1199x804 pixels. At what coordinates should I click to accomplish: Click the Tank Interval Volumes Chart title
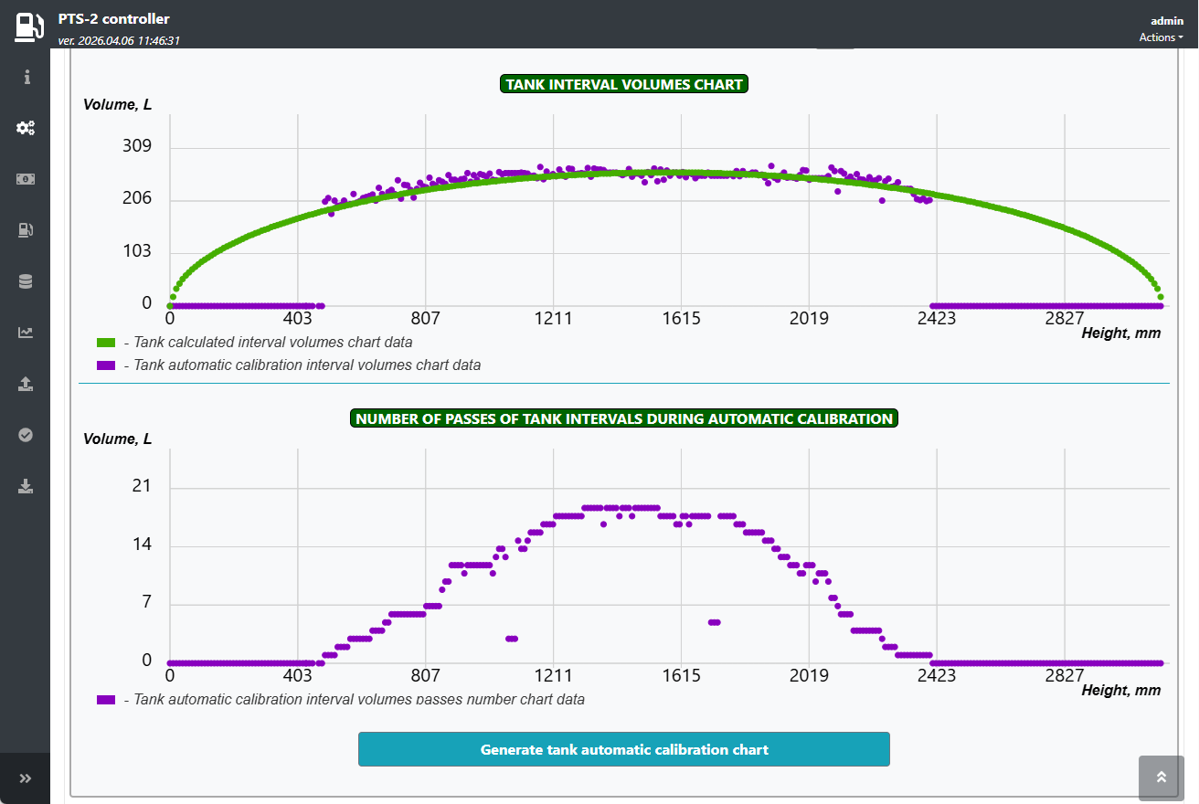click(x=624, y=84)
